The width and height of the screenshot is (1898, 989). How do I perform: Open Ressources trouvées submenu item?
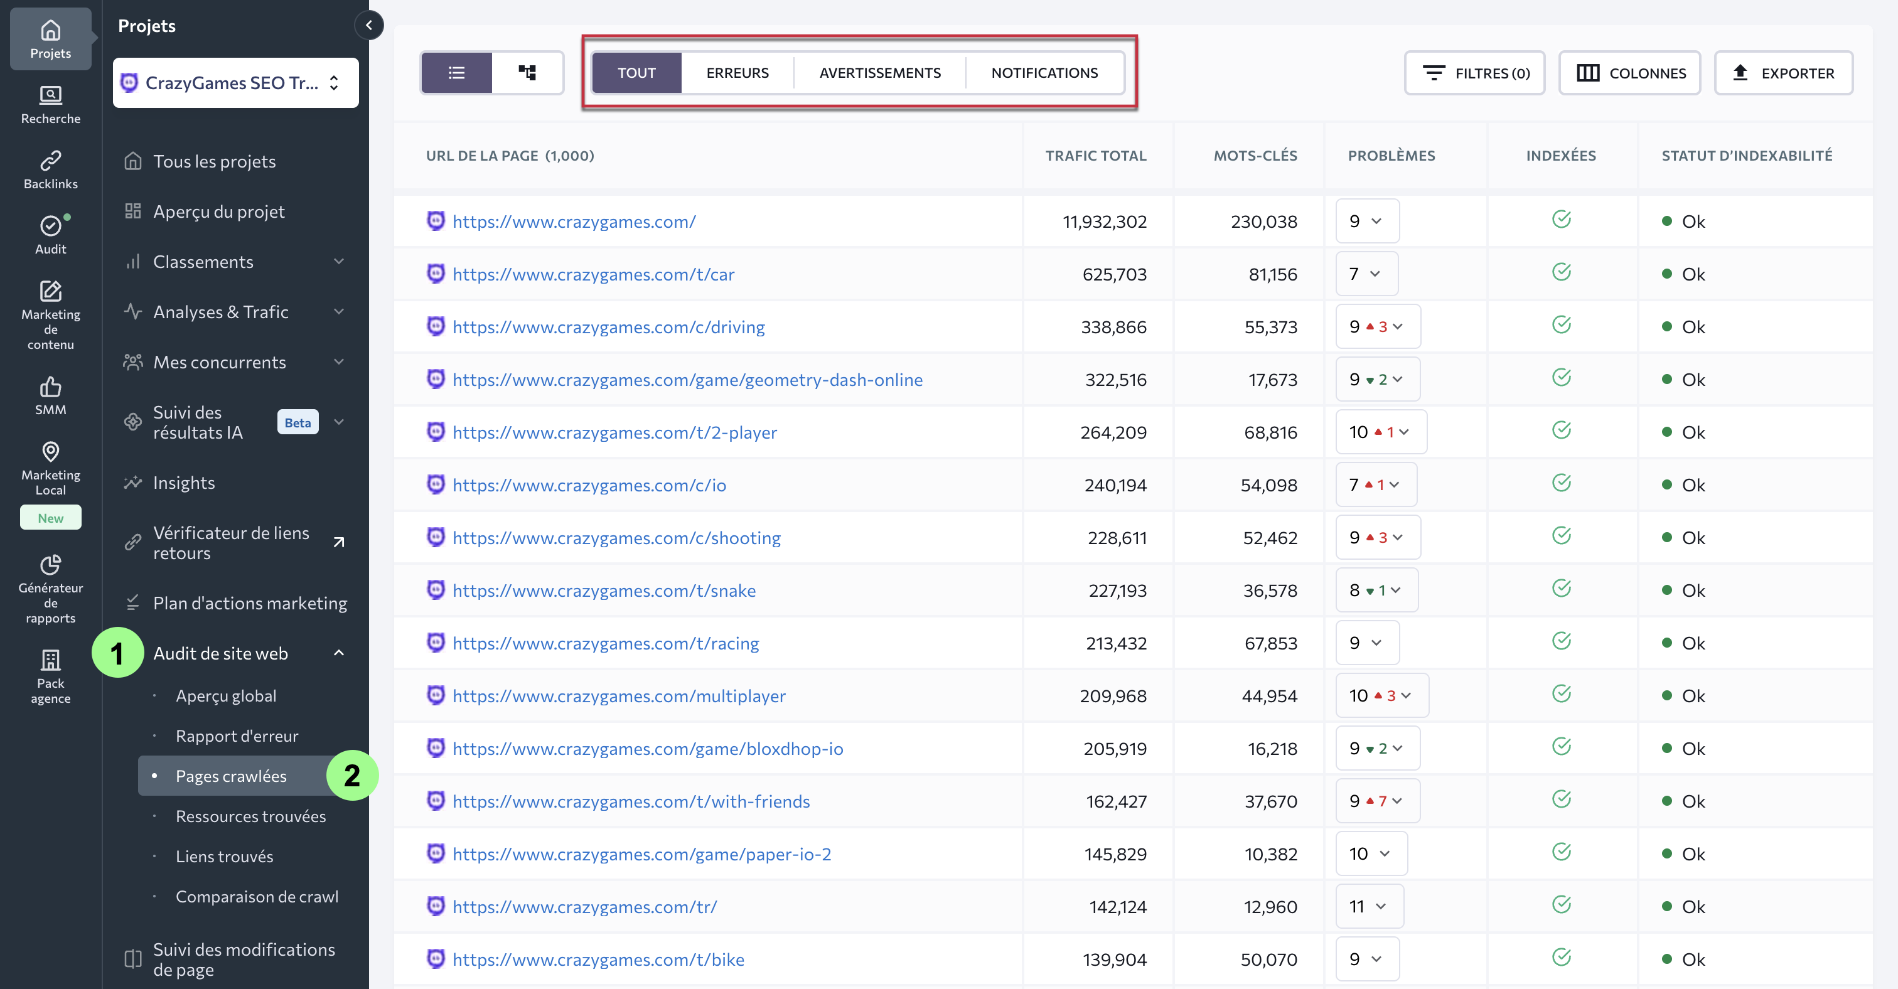coord(250,816)
